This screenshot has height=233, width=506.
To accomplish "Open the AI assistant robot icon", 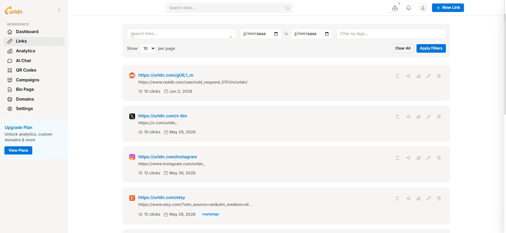I will [395, 8].
